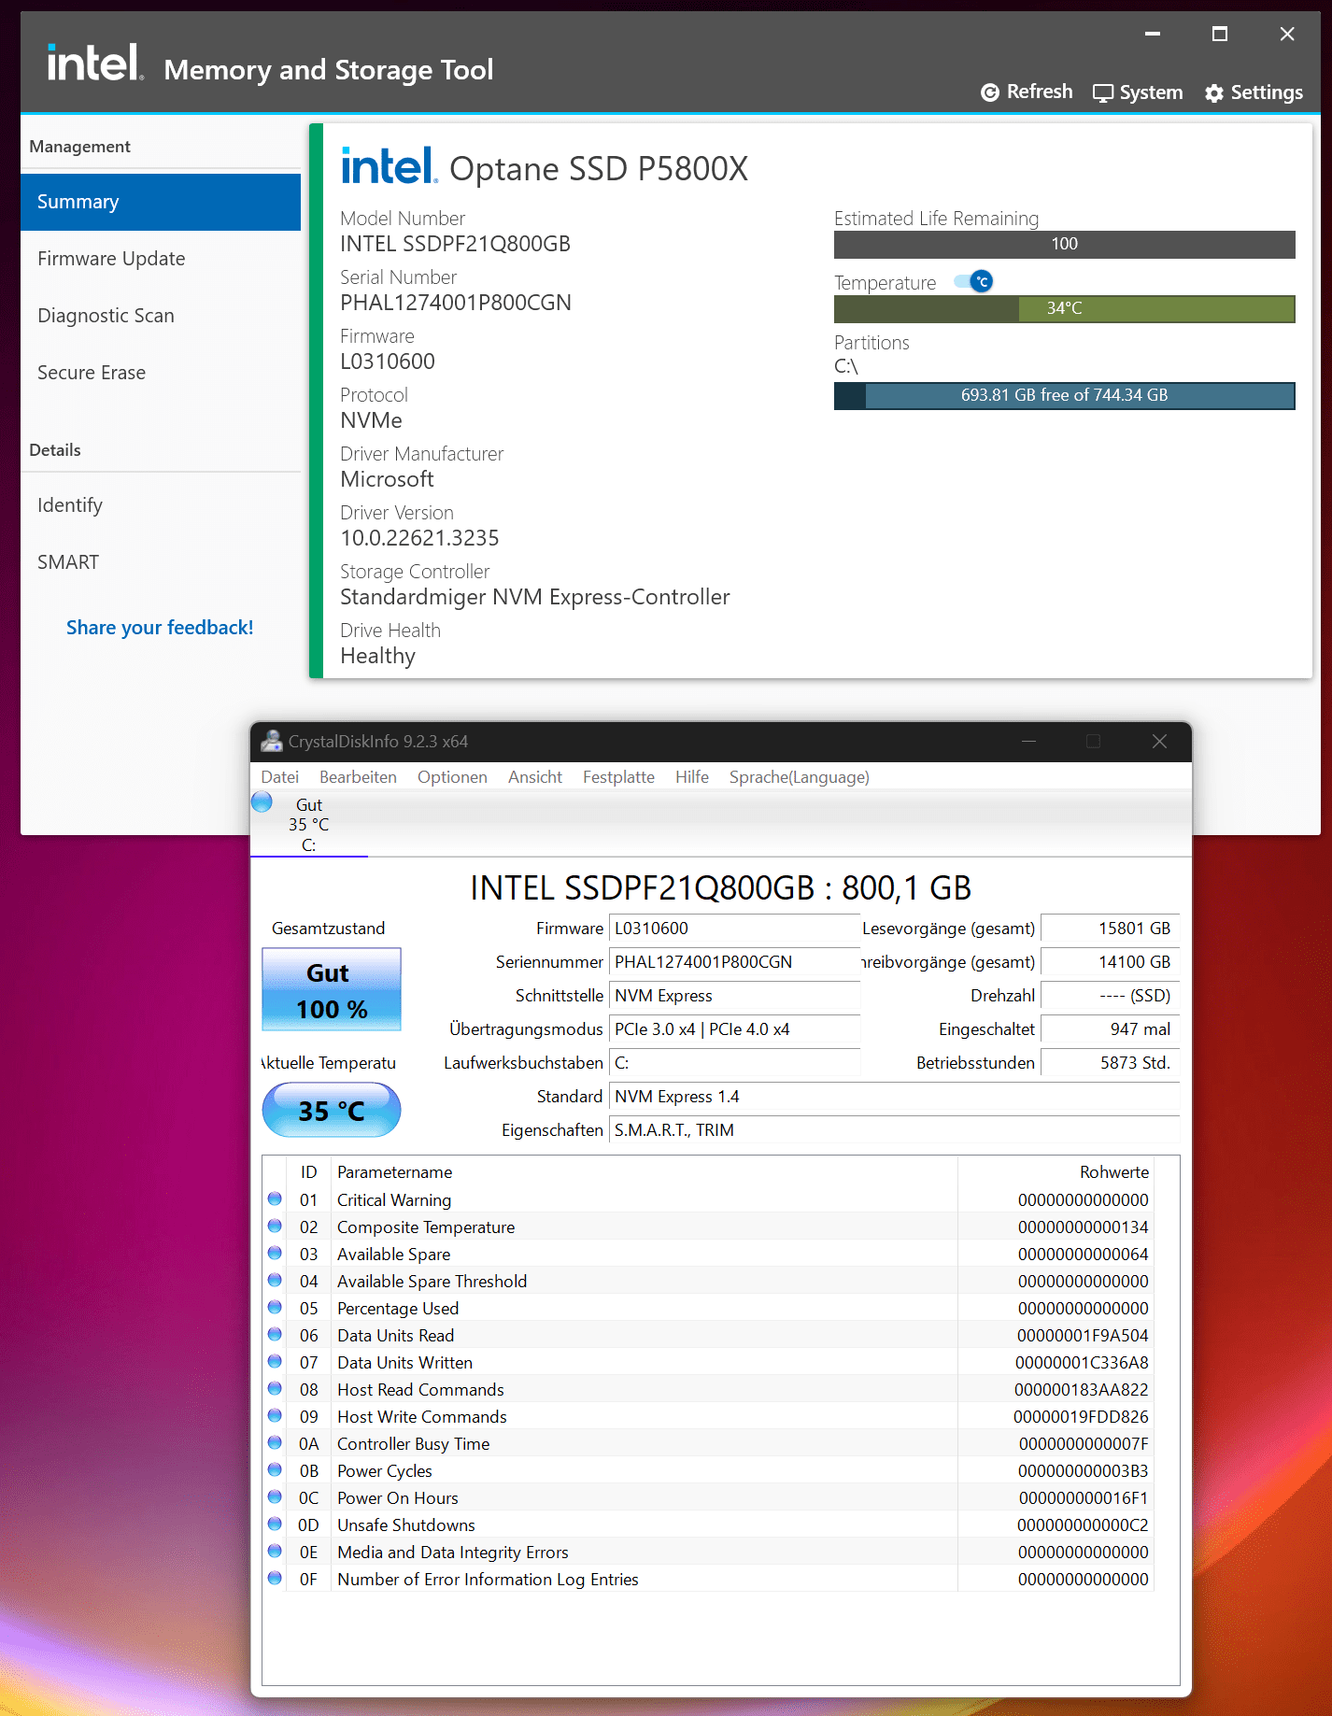Click the Firmware field L0310600
1332x1716 pixels.
734,929
